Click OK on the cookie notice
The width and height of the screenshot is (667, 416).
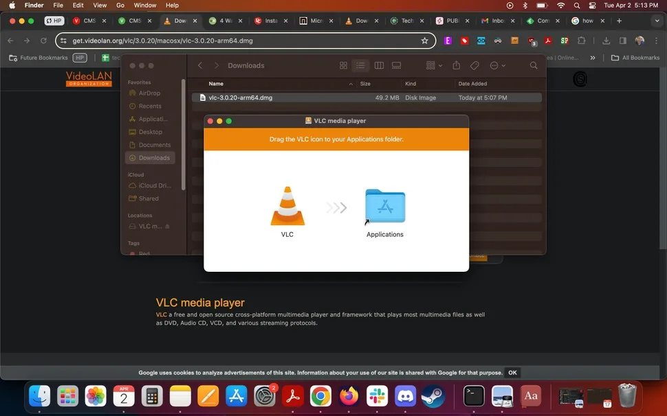(512, 373)
